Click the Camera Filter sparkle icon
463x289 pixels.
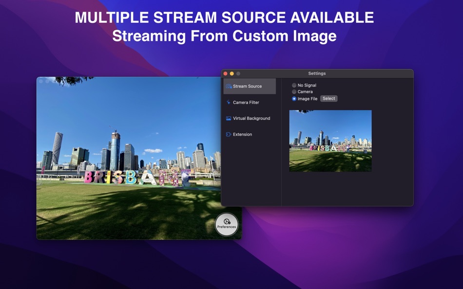229,102
